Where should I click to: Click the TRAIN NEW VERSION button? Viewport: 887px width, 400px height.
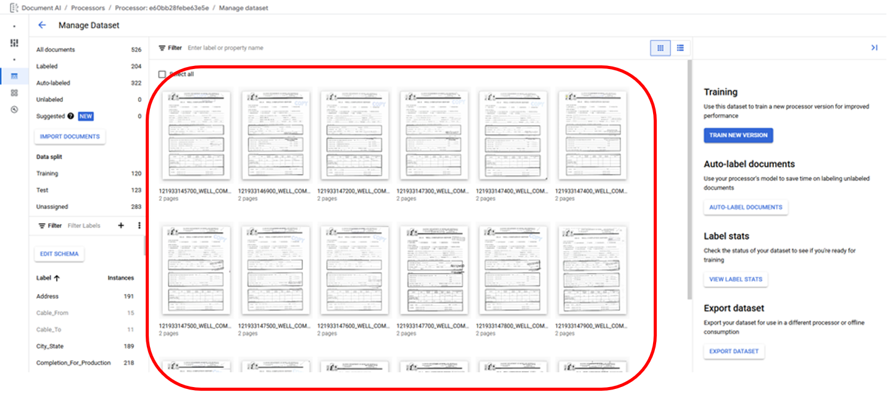(738, 135)
